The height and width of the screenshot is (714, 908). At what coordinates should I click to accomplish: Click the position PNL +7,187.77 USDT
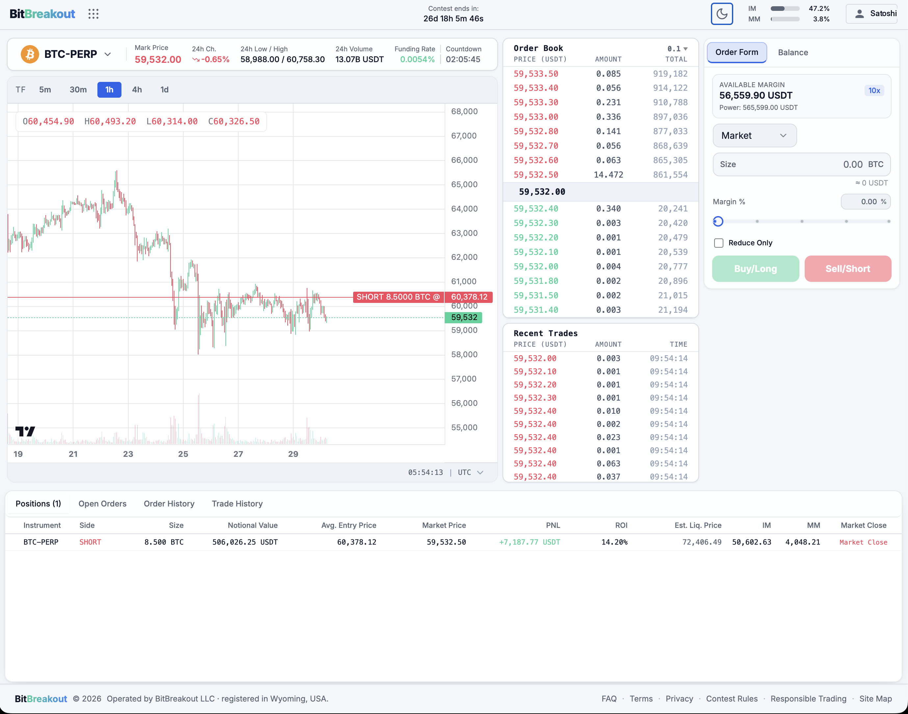tap(530, 542)
